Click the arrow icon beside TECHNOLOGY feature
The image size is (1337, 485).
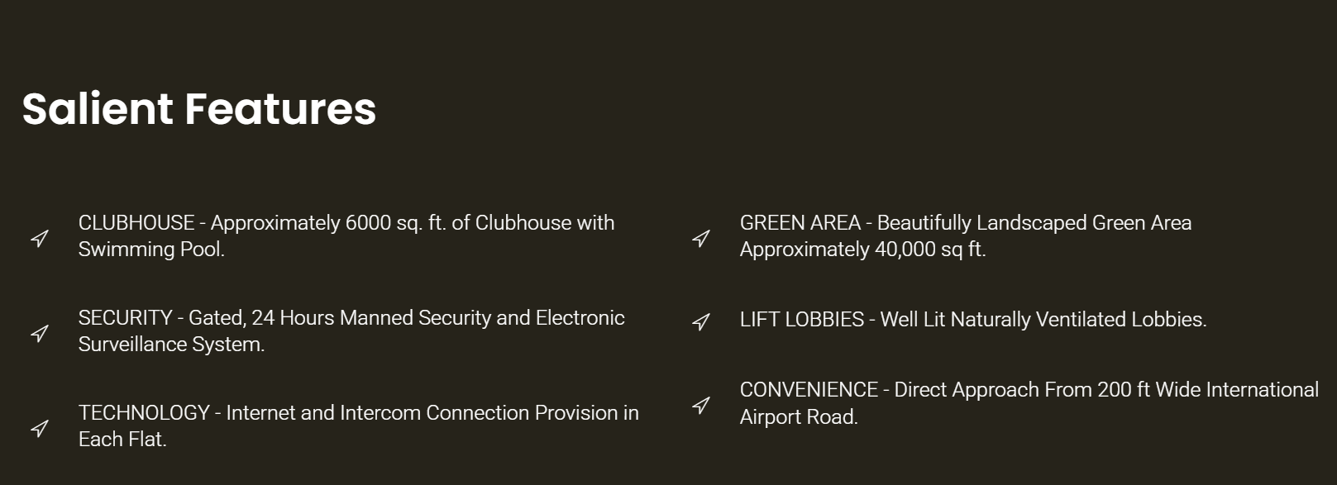pyautogui.click(x=40, y=429)
